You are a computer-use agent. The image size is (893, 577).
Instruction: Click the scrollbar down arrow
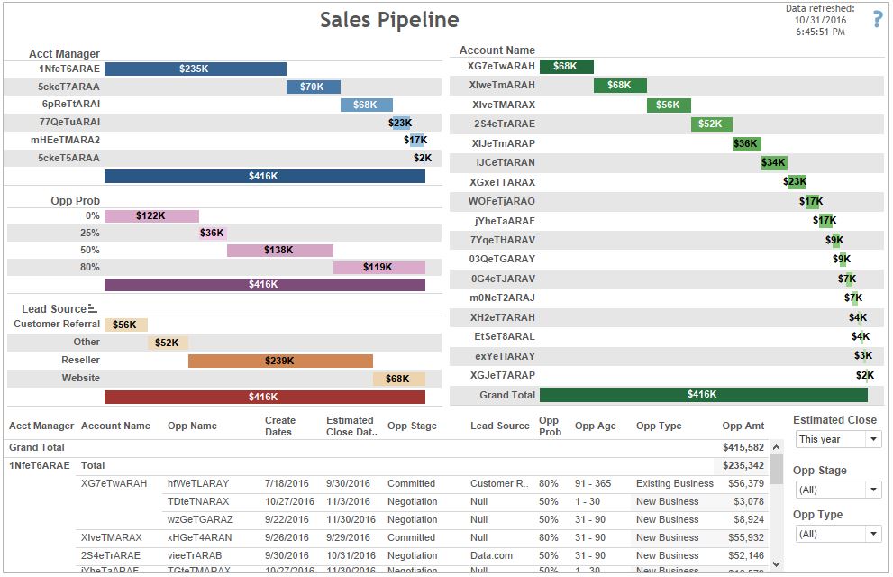[x=776, y=563]
